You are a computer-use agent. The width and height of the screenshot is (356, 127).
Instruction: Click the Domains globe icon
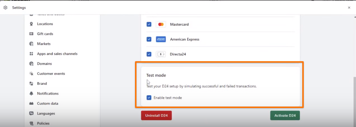click(x=31, y=64)
